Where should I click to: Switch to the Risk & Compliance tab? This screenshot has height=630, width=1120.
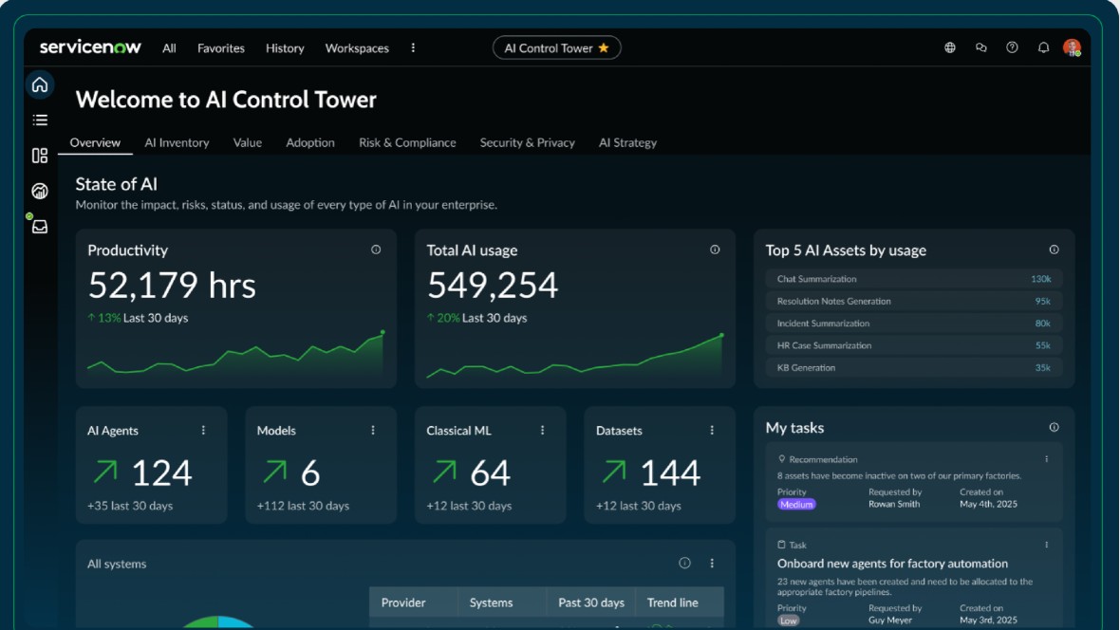coord(407,142)
